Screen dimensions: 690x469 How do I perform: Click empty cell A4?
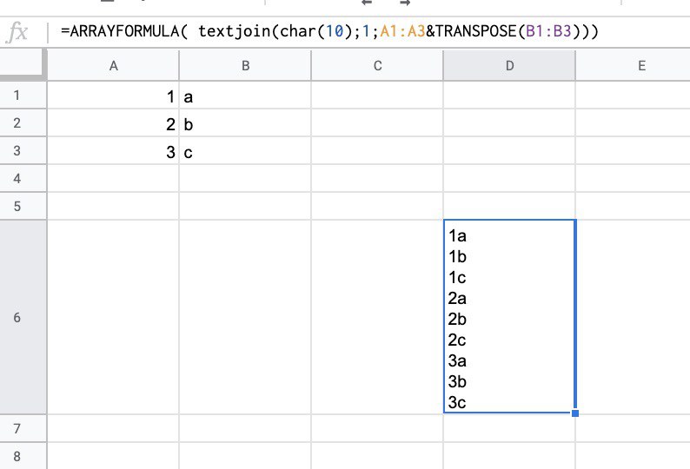pos(113,178)
